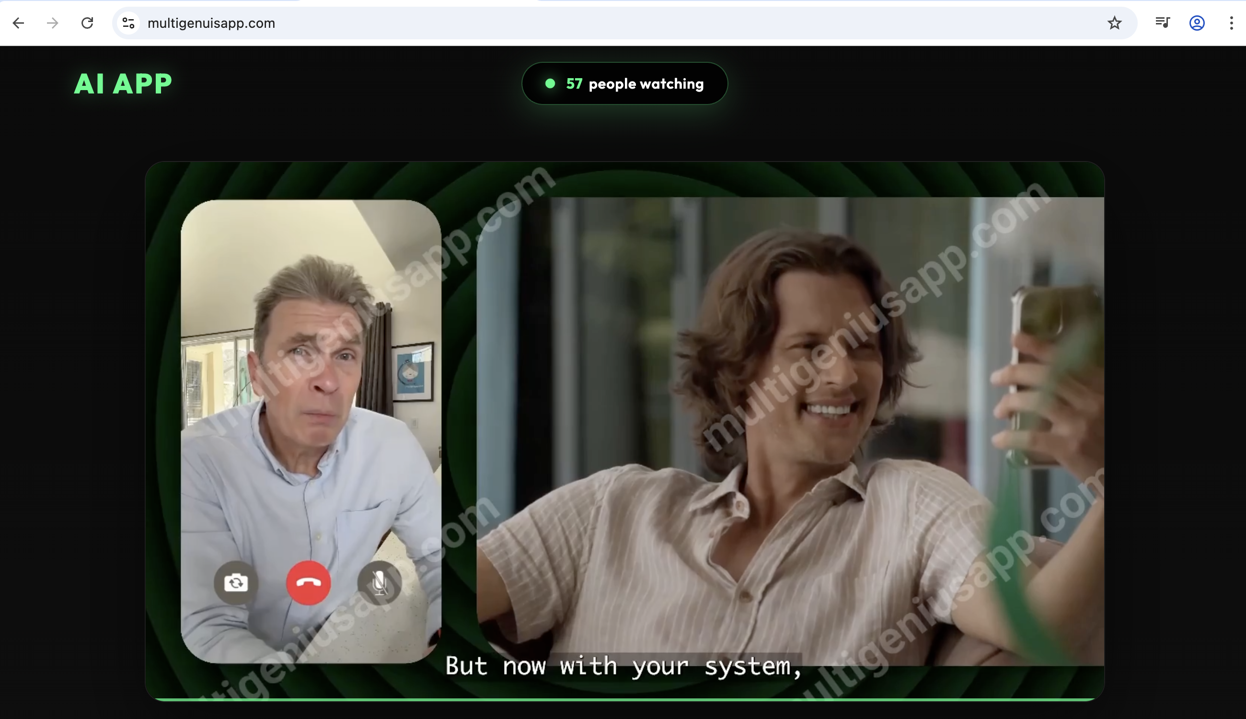Click the phone call video thumbnail
This screenshot has width=1246, height=719.
(x=311, y=431)
